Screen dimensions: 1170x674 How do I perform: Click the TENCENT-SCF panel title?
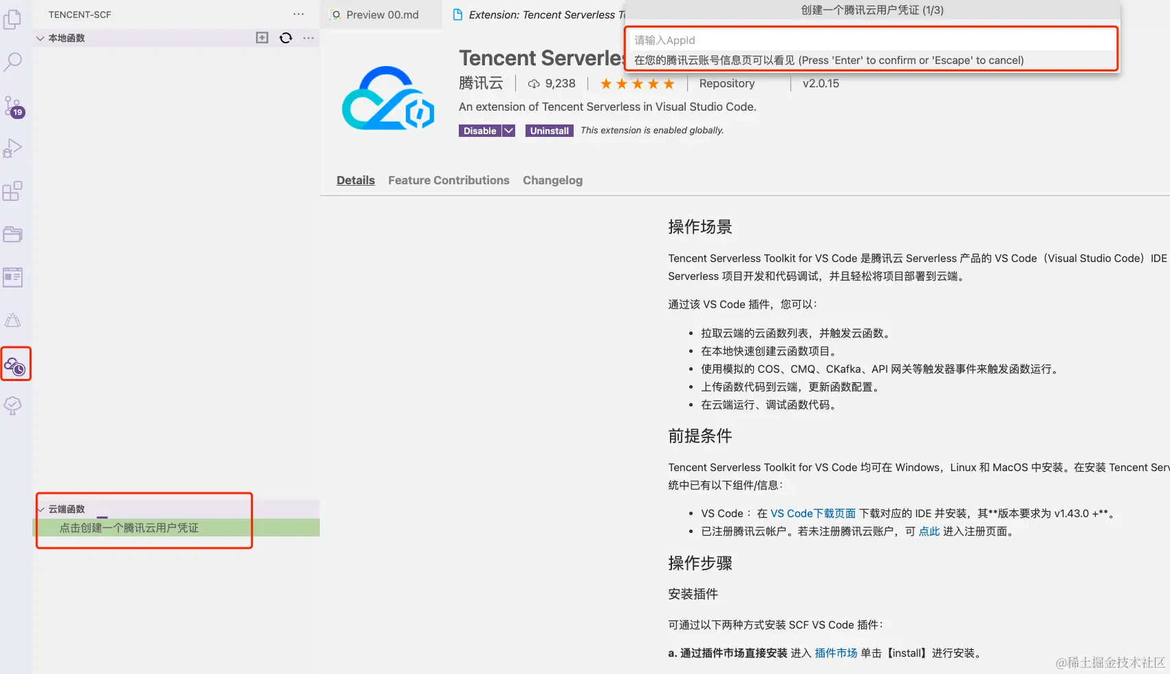click(x=80, y=14)
